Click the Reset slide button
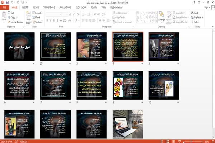The image size is (215, 143). (x=36, y=18)
